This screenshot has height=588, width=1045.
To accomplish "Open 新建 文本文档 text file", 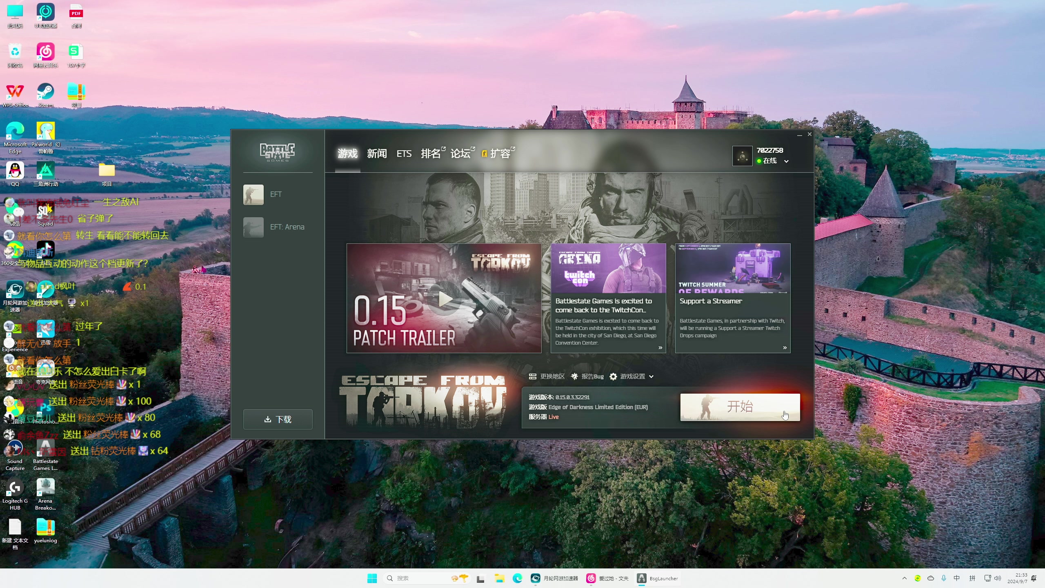I will coord(15,535).
